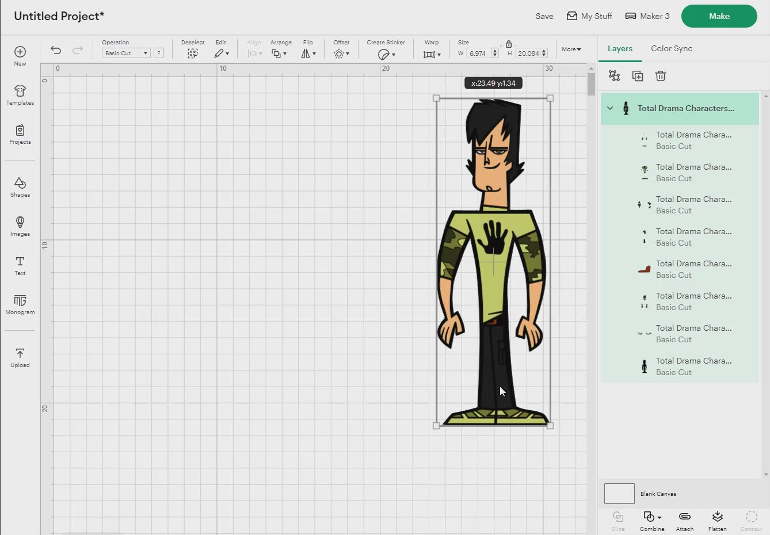Click the Redo arrow
Screen dimensions: 770x535
78,50
